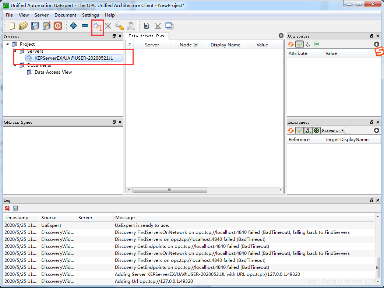
Task: Click the Value column header in data view
Action: [262, 45]
